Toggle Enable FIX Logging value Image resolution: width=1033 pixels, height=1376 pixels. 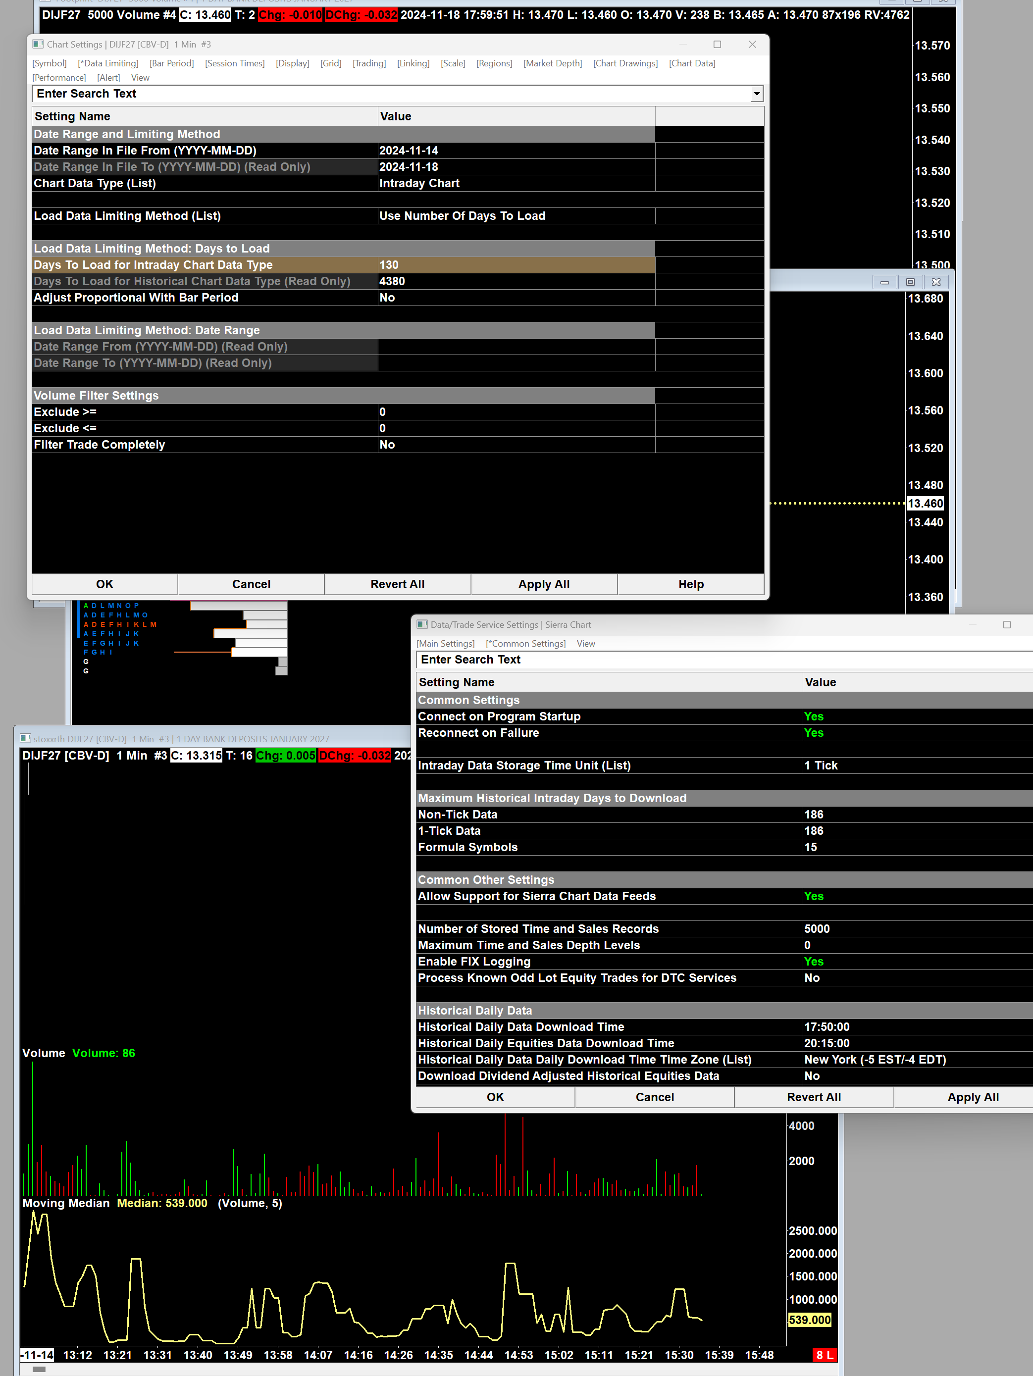point(813,962)
